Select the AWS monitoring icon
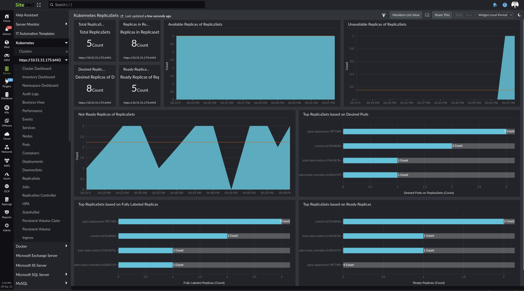The height and width of the screenshot is (291, 524). pyautogui.click(x=7, y=162)
